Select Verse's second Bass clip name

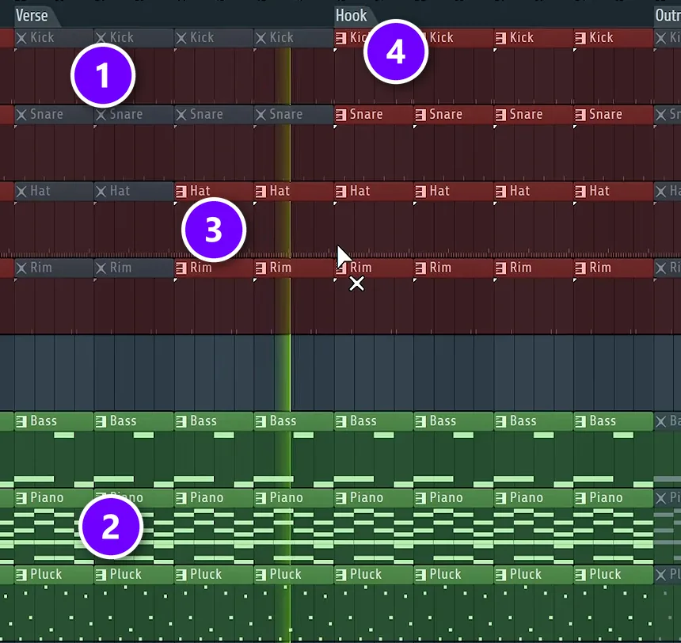(x=124, y=420)
